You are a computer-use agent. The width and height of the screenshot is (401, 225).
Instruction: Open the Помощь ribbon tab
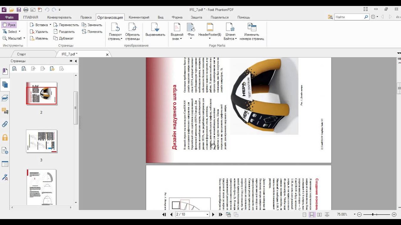244,17
